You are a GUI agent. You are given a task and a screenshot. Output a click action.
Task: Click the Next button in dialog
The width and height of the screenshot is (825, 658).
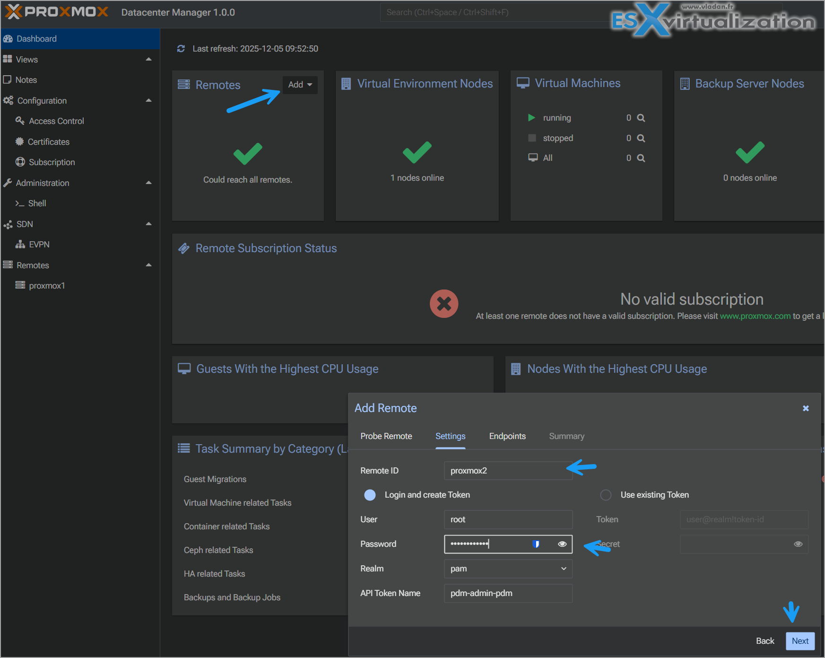[800, 641]
